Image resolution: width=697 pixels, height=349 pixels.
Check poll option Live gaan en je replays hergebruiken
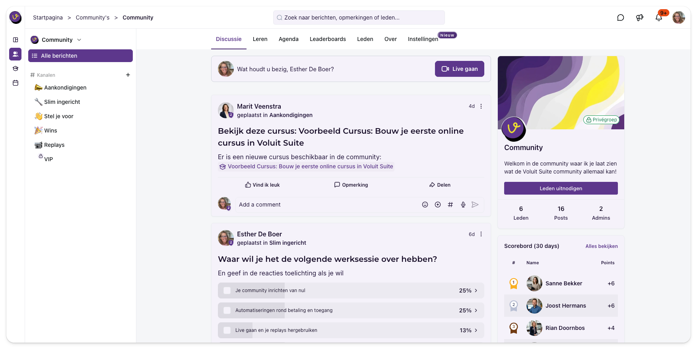pyautogui.click(x=227, y=330)
